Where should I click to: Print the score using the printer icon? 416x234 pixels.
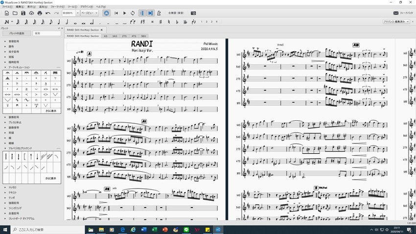[40, 13]
